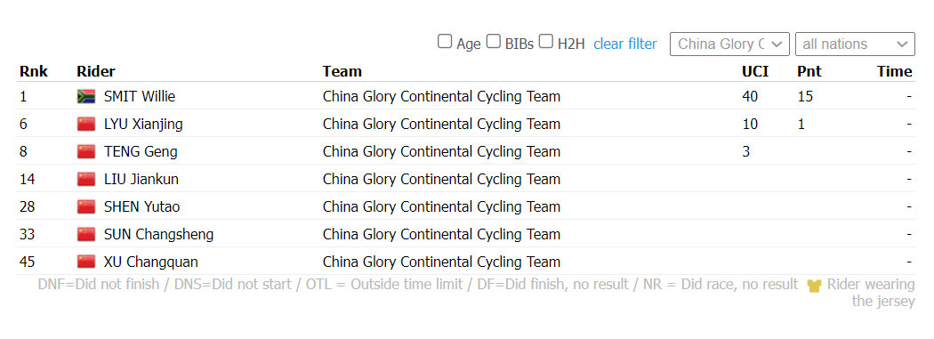The width and height of the screenshot is (934, 339).
Task: Open LYU Xianjing's team link
Action: [441, 124]
